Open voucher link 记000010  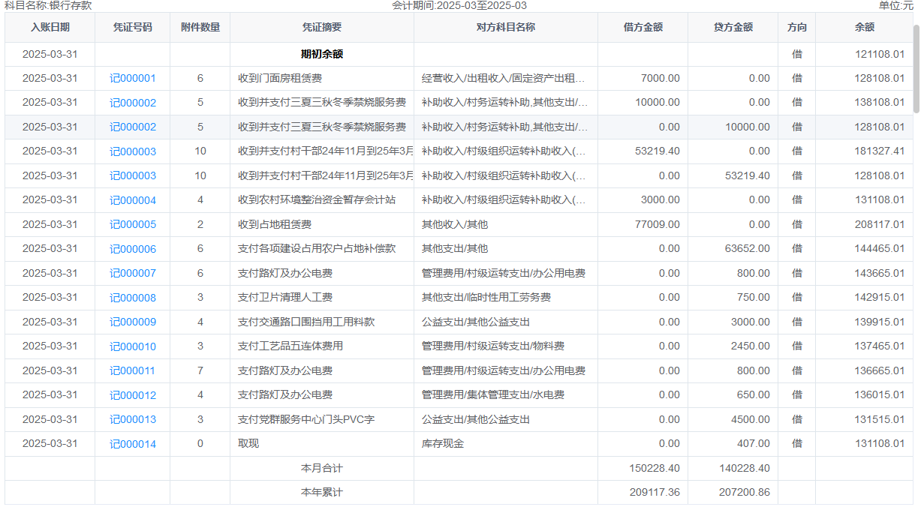[x=133, y=346]
